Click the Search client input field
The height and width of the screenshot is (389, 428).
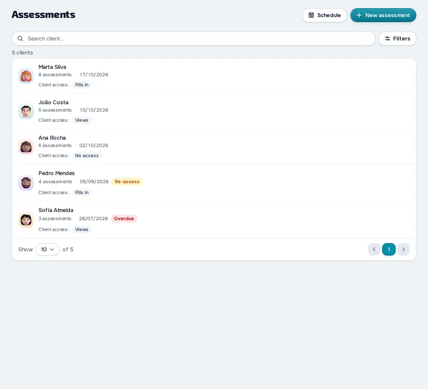193,39
